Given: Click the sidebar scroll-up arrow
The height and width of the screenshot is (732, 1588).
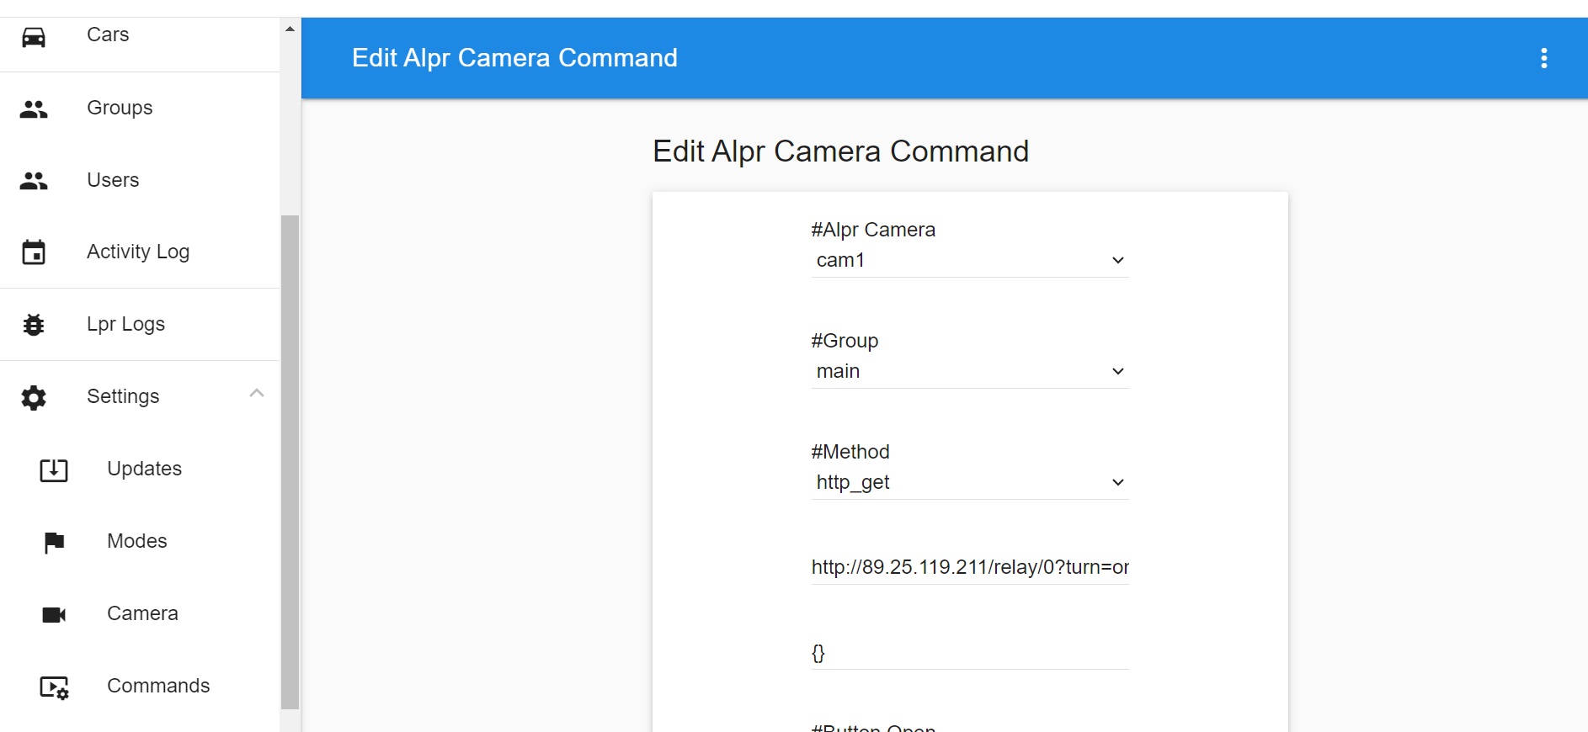Looking at the screenshot, I should pos(290,29).
